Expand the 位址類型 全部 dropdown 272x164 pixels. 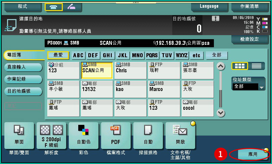coord(249,87)
